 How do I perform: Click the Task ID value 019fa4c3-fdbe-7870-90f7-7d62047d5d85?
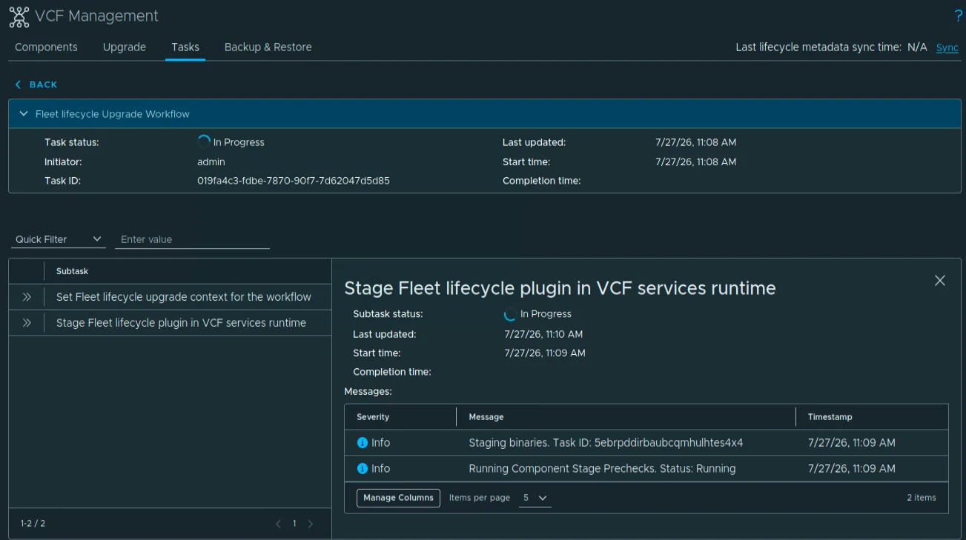tap(294, 181)
